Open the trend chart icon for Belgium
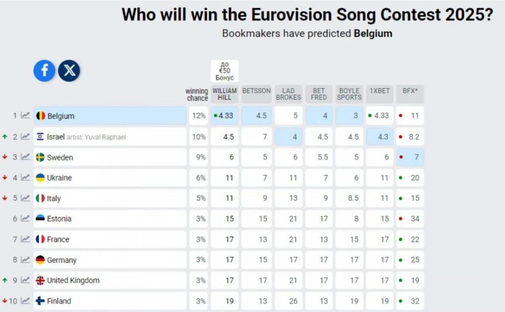 26,115
